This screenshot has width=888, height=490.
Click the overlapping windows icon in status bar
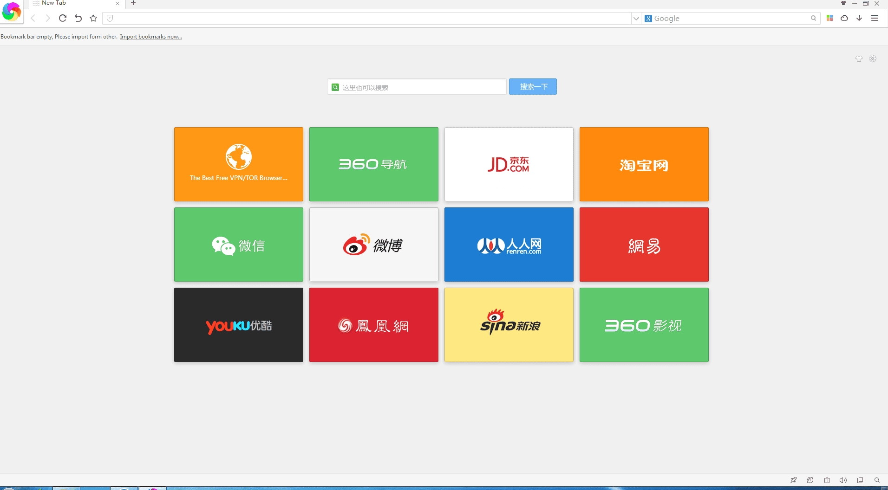click(x=860, y=480)
